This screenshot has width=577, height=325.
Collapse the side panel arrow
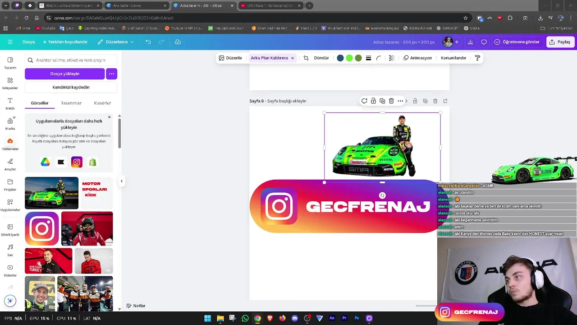click(x=121, y=181)
